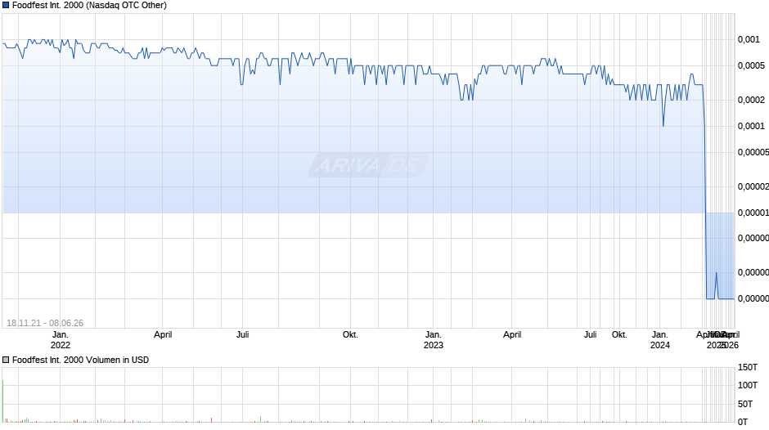Select the chart title 'Foodfest Int. 2000 (Nasdaq OTC Other)'

89,6
